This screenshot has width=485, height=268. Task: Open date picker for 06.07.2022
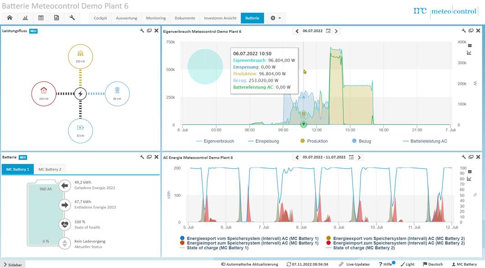(328, 31)
